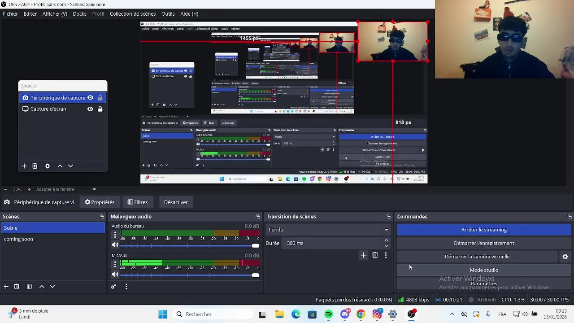Open the Audio du bureau three-dot menu

click(115, 235)
